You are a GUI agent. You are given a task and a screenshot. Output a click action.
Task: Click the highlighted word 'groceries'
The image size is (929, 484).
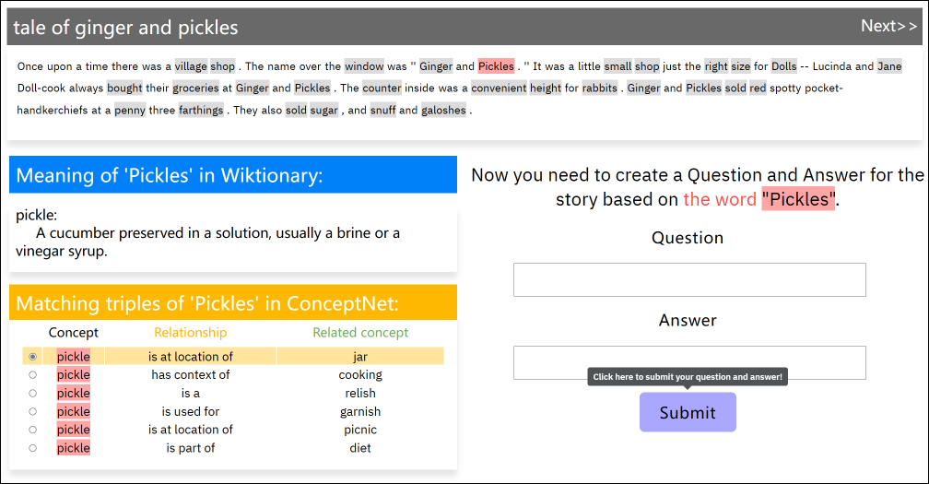pos(195,89)
